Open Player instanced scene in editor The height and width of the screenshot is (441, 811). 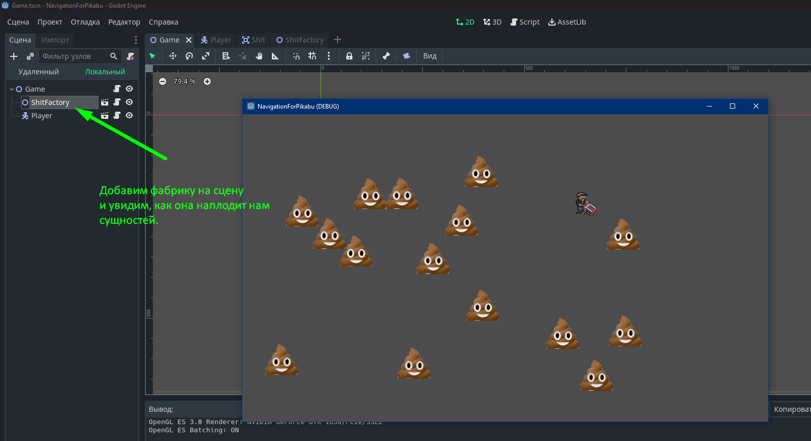coord(105,116)
